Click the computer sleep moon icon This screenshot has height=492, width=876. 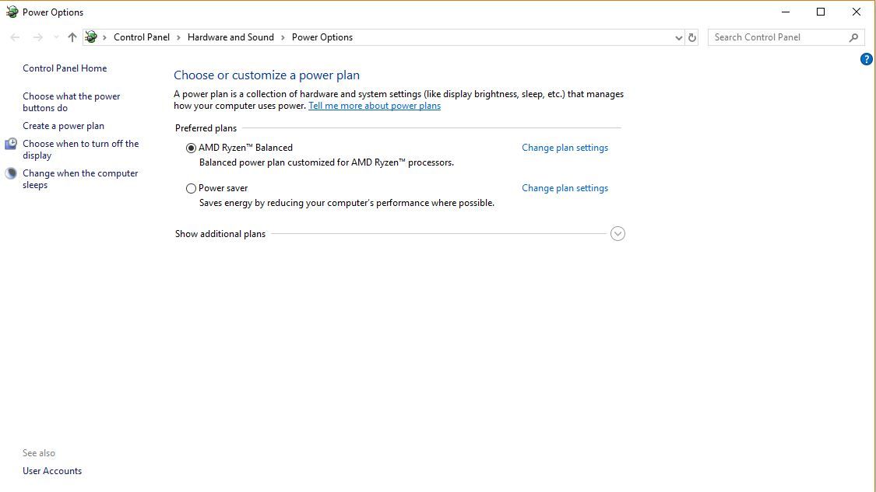click(11, 173)
